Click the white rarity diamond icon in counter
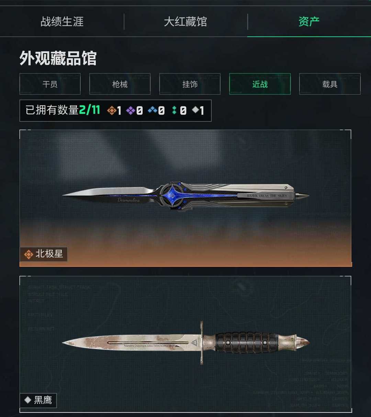This screenshot has height=417, width=371. coord(195,110)
